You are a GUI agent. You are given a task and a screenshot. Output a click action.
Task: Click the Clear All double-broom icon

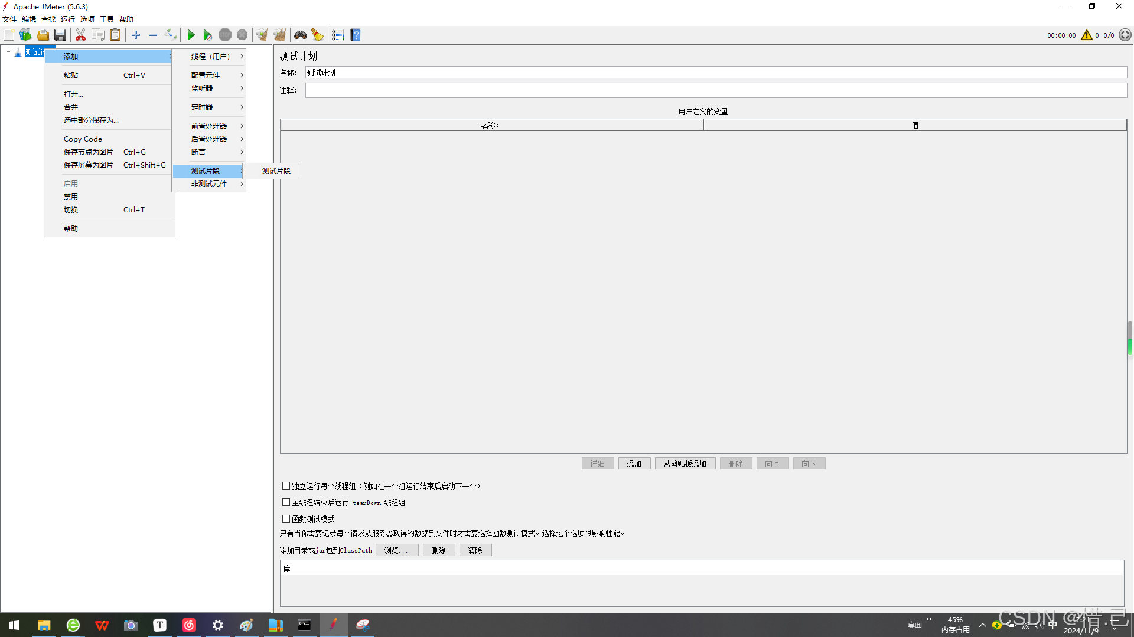280,35
